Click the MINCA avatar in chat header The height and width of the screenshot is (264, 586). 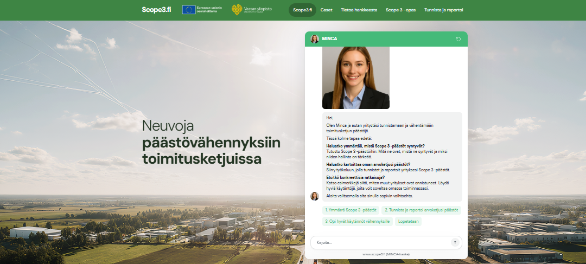click(x=314, y=39)
